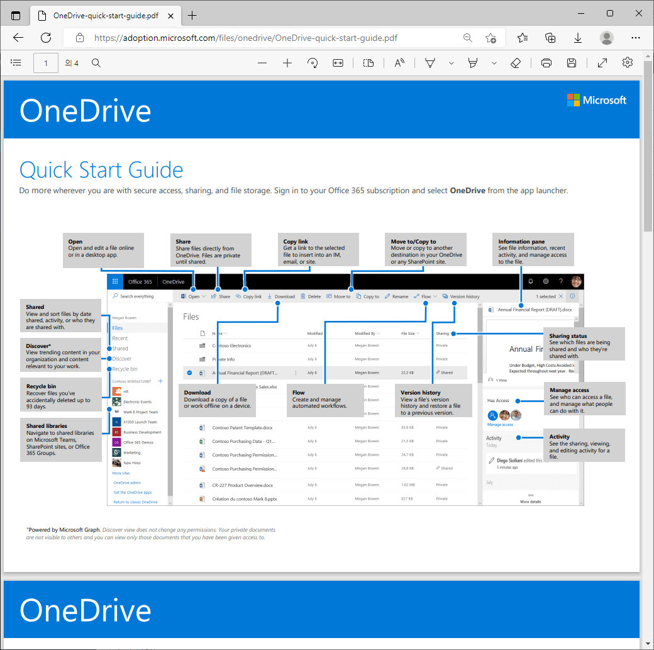
Task: Click the Microsoft logo in the header
Action: 596,100
